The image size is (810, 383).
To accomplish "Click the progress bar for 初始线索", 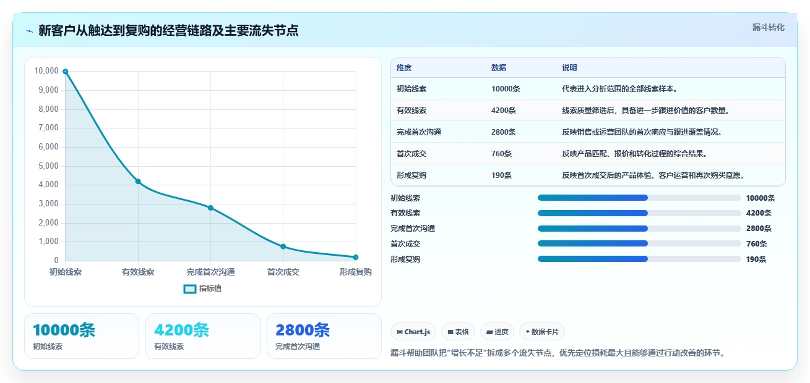I will tap(639, 198).
